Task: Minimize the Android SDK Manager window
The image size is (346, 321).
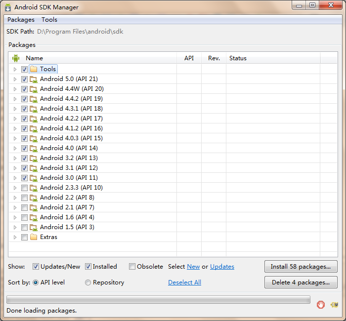Action: click(299, 5)
